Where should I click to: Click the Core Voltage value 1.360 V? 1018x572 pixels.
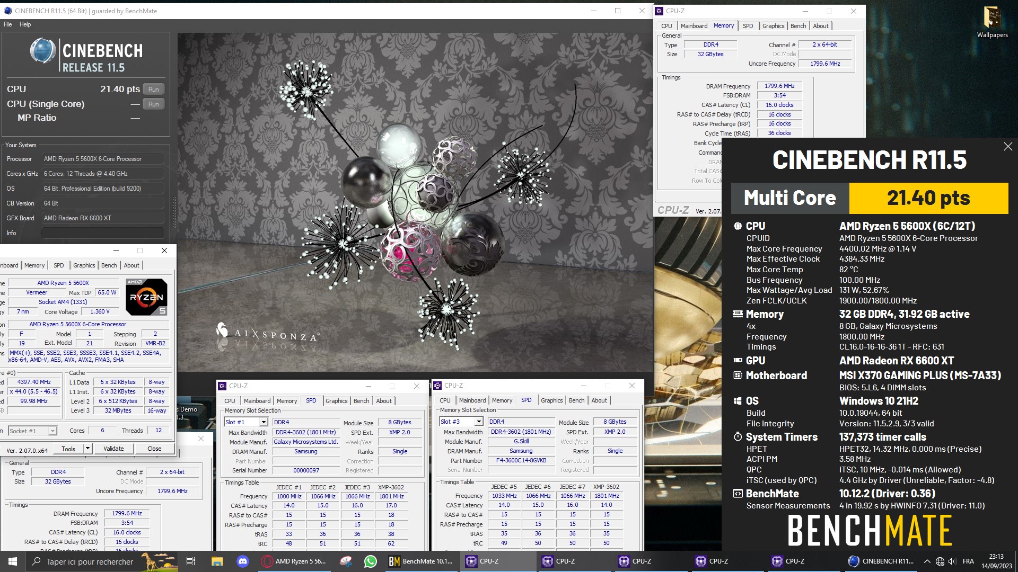100,312
